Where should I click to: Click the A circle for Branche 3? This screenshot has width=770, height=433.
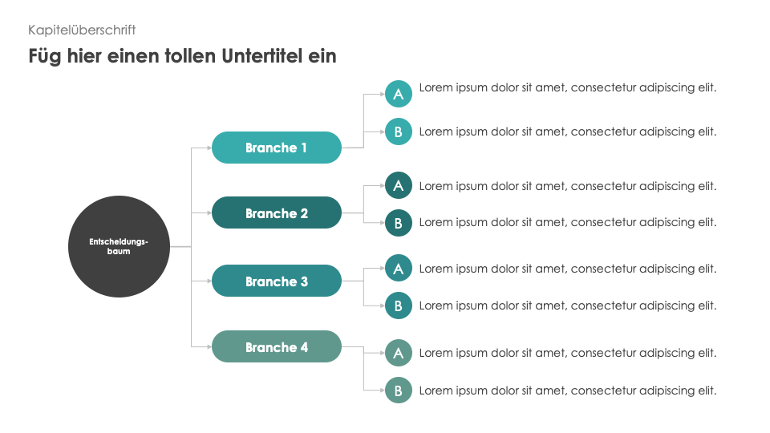(399, 268)
